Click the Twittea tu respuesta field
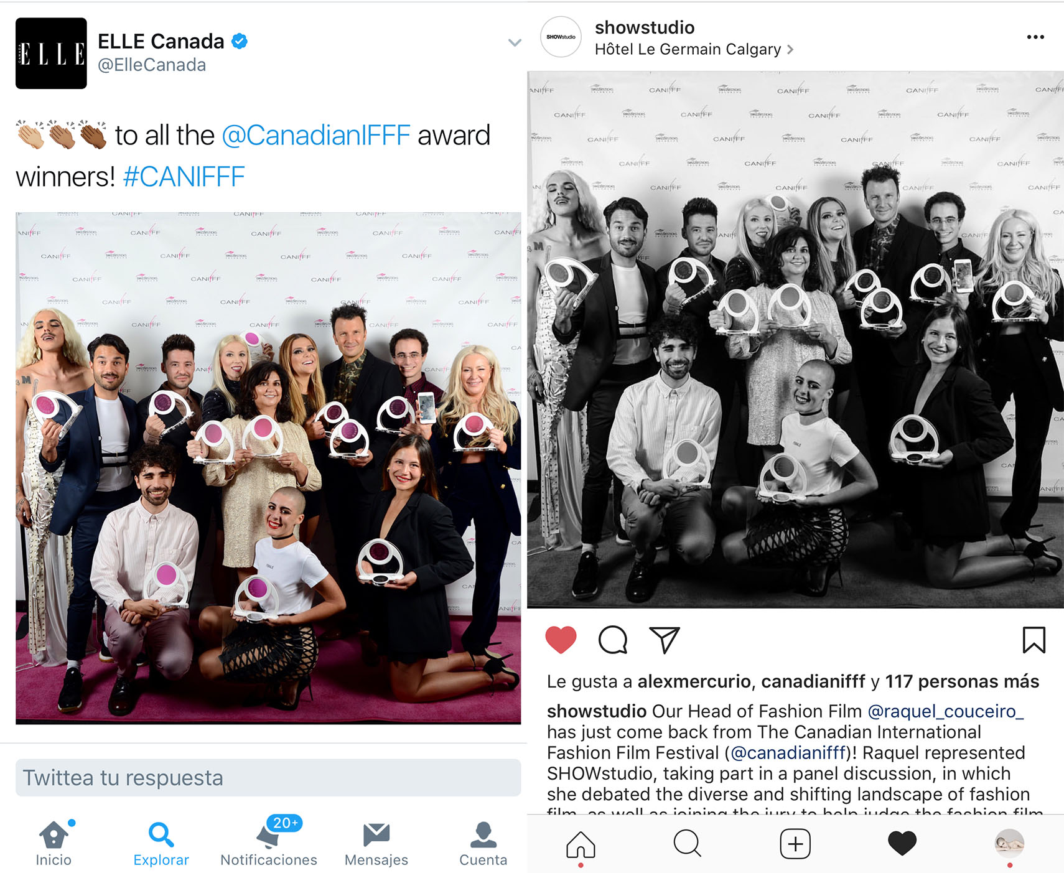 pyautogui.click(x=268, y=778)
